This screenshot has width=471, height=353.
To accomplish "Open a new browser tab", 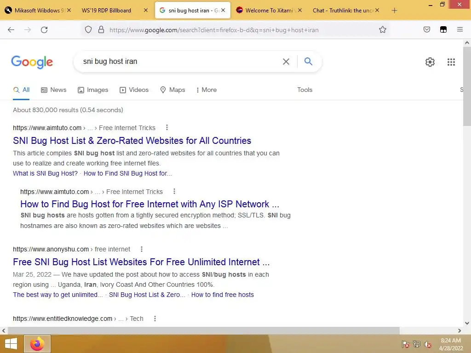I will click(394, 11).
